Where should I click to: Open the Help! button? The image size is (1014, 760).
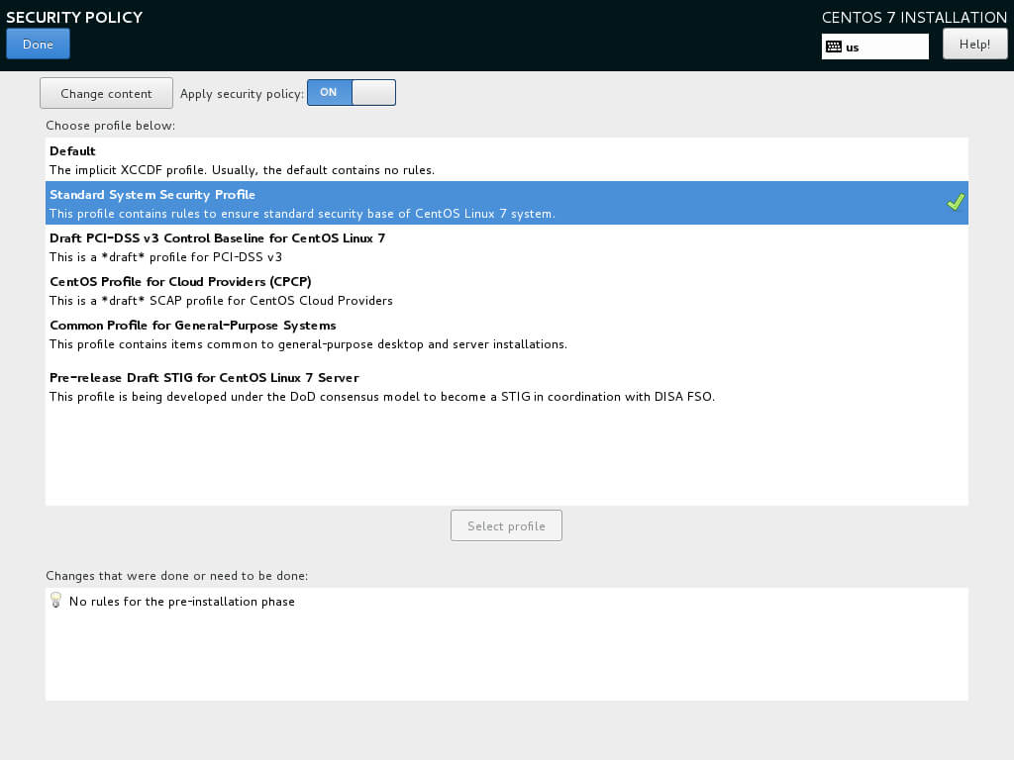click(974, 44)
